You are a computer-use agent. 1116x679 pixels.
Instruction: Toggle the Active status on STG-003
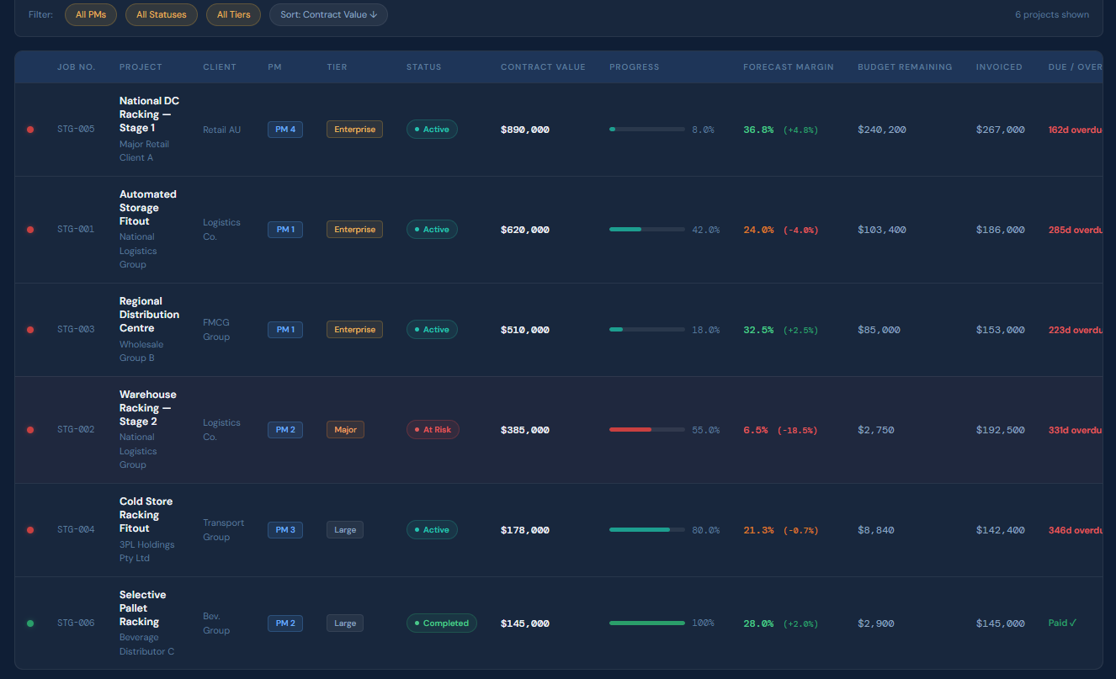(432, 329)
